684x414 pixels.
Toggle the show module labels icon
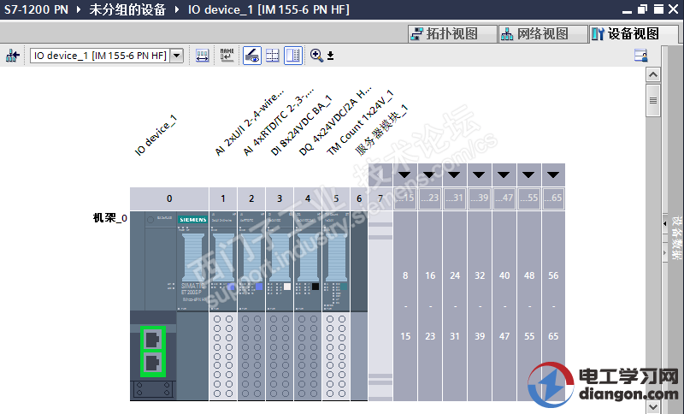click(x=252, y=56)
